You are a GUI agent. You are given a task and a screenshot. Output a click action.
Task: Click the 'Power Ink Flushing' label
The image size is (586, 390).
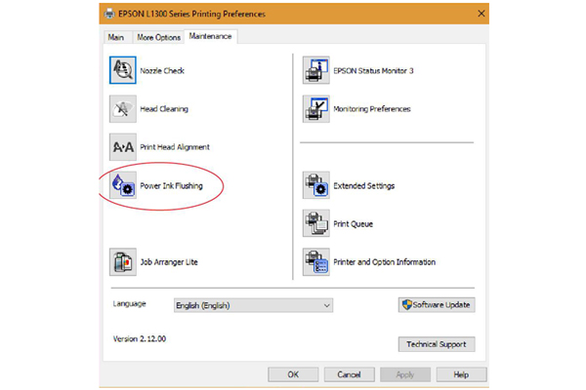[x=172, y=186]
